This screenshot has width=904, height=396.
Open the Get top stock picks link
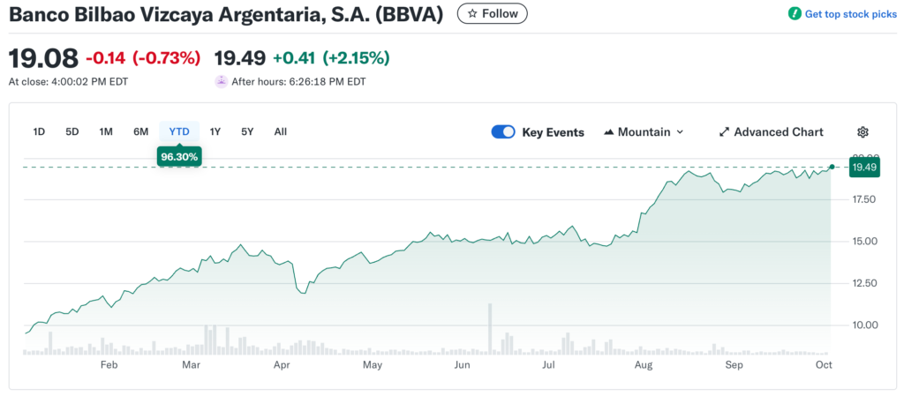click(848, 14)
